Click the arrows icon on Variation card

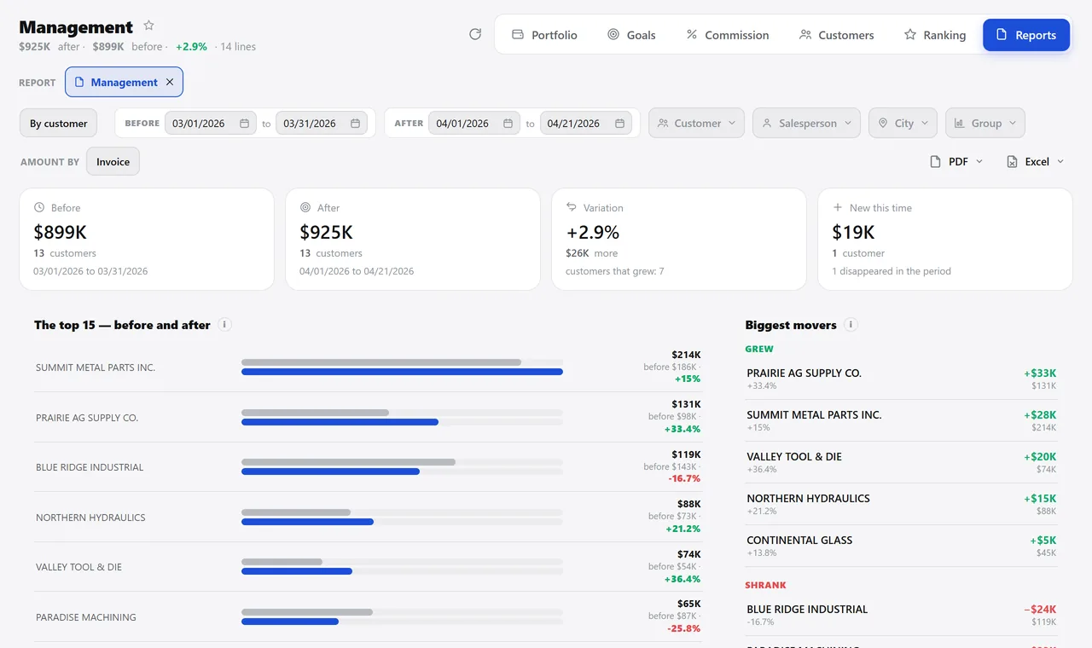(x=572, y=207)
